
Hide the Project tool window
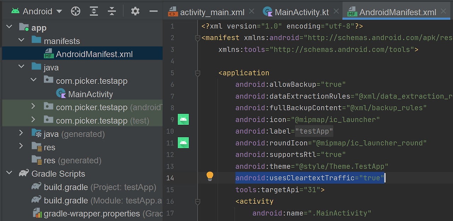[x=154, y=11]
